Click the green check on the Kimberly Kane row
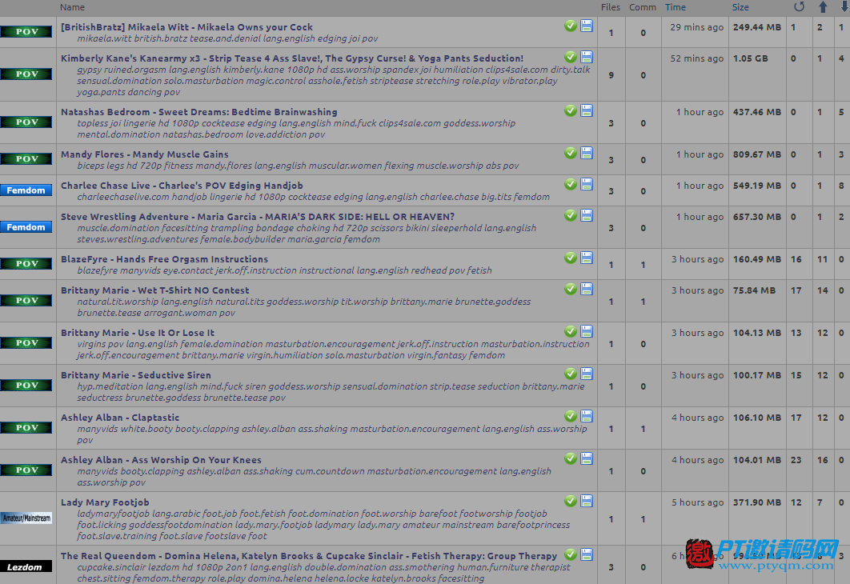Screen dimensions: 850x584 tap(571, 57)
